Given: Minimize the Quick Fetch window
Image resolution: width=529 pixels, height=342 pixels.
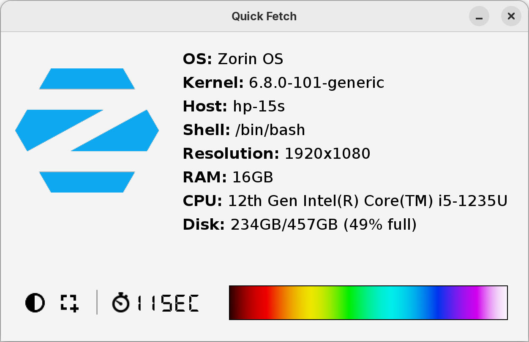Looking at the screenshot, I should [x=479, y=16].
